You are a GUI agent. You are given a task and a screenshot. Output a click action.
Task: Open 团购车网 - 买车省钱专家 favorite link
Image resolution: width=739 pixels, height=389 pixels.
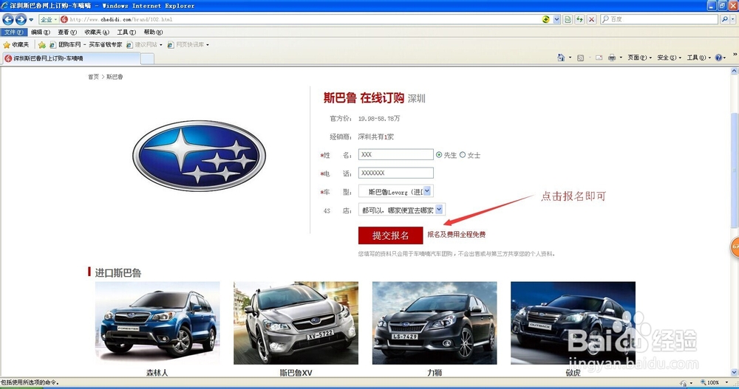tap(86, 45)
